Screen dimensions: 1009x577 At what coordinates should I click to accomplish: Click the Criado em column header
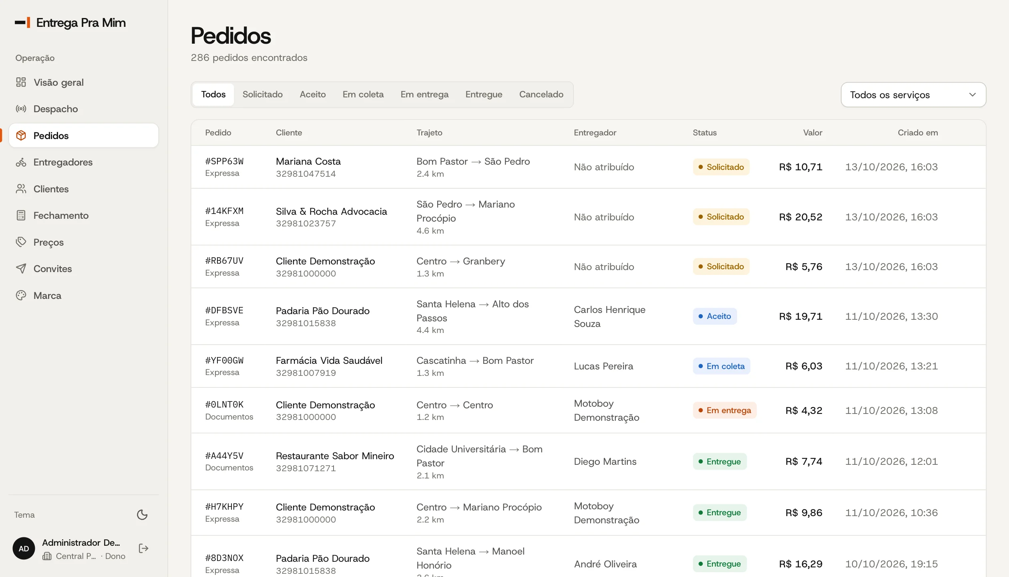pos(918,133)
